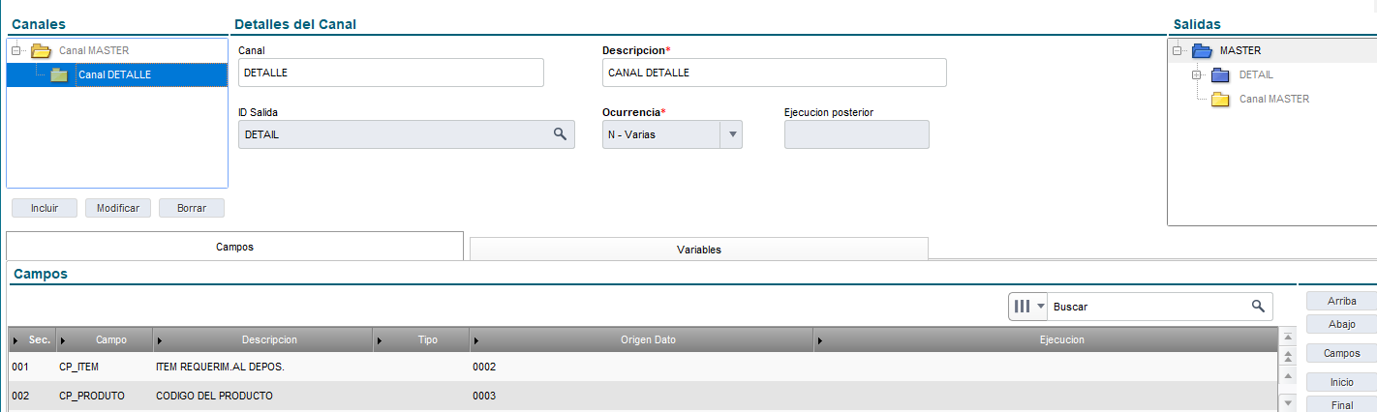This screenshot has width=1377, height=412.
Task: Click the Buscar search magnifier icon
Action: 1258,306
